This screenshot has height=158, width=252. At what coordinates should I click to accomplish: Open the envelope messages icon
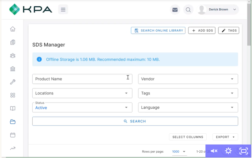tap(175, 9)
